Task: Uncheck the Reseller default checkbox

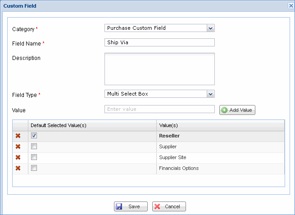Action: click(34, 135)
